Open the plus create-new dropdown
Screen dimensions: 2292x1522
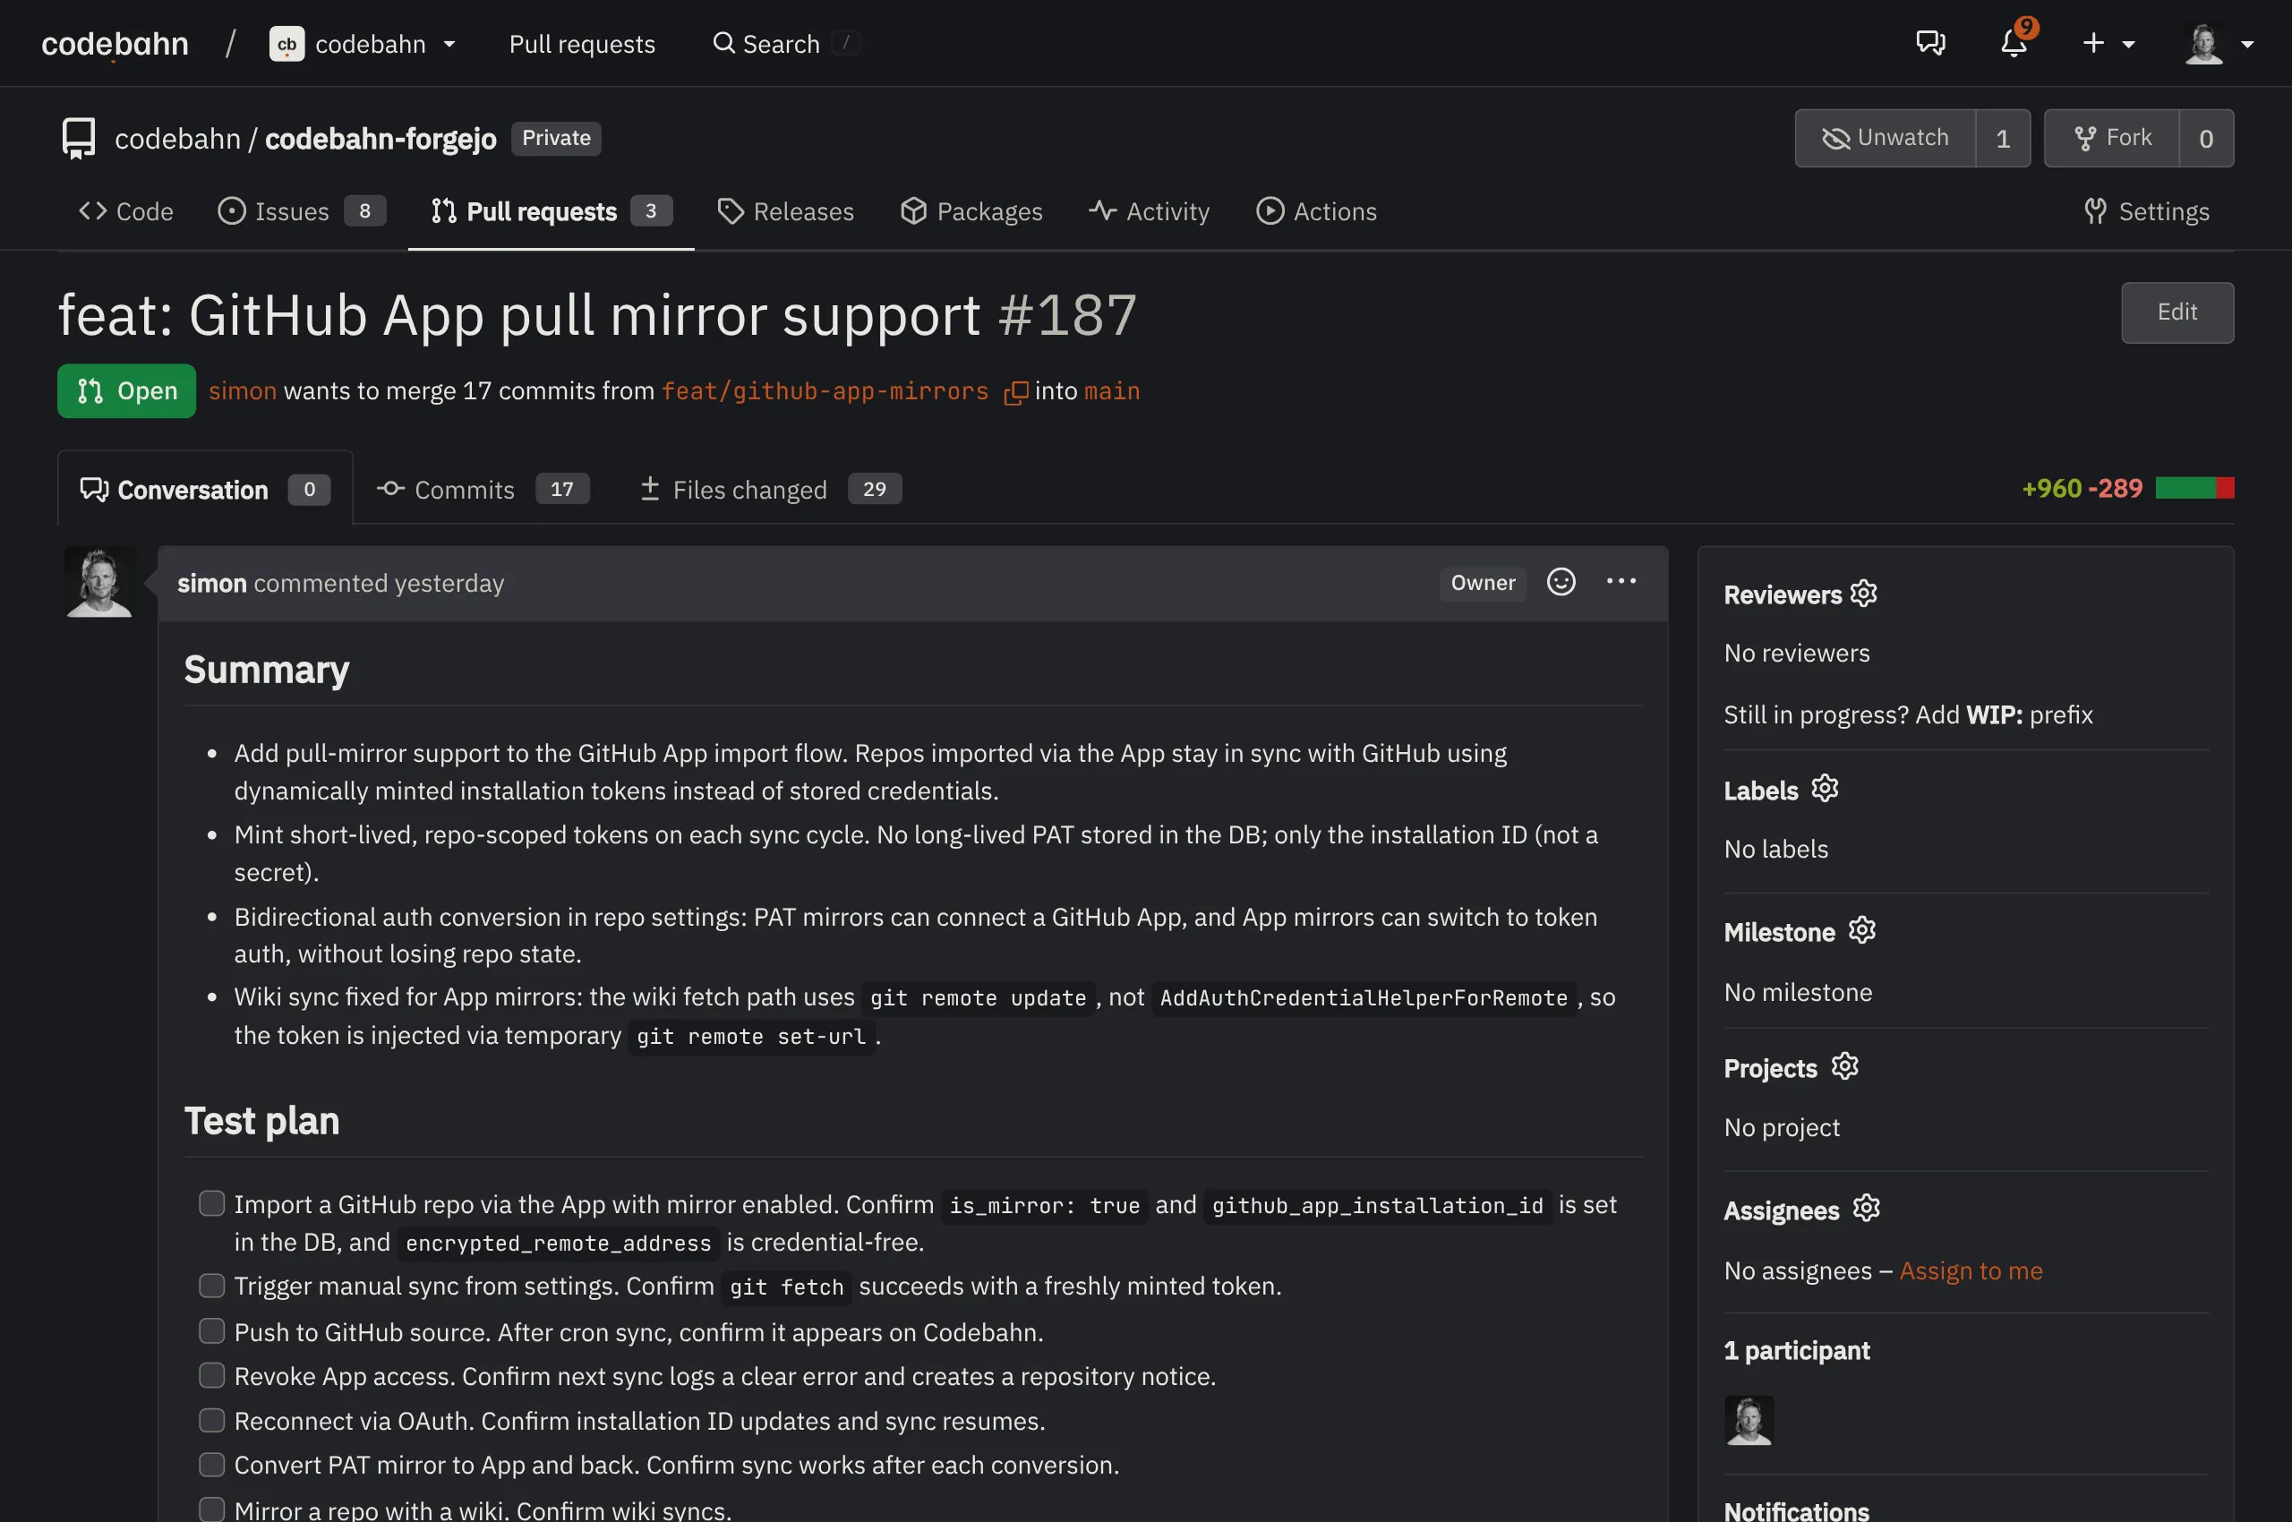click(x=2108, y=44)
